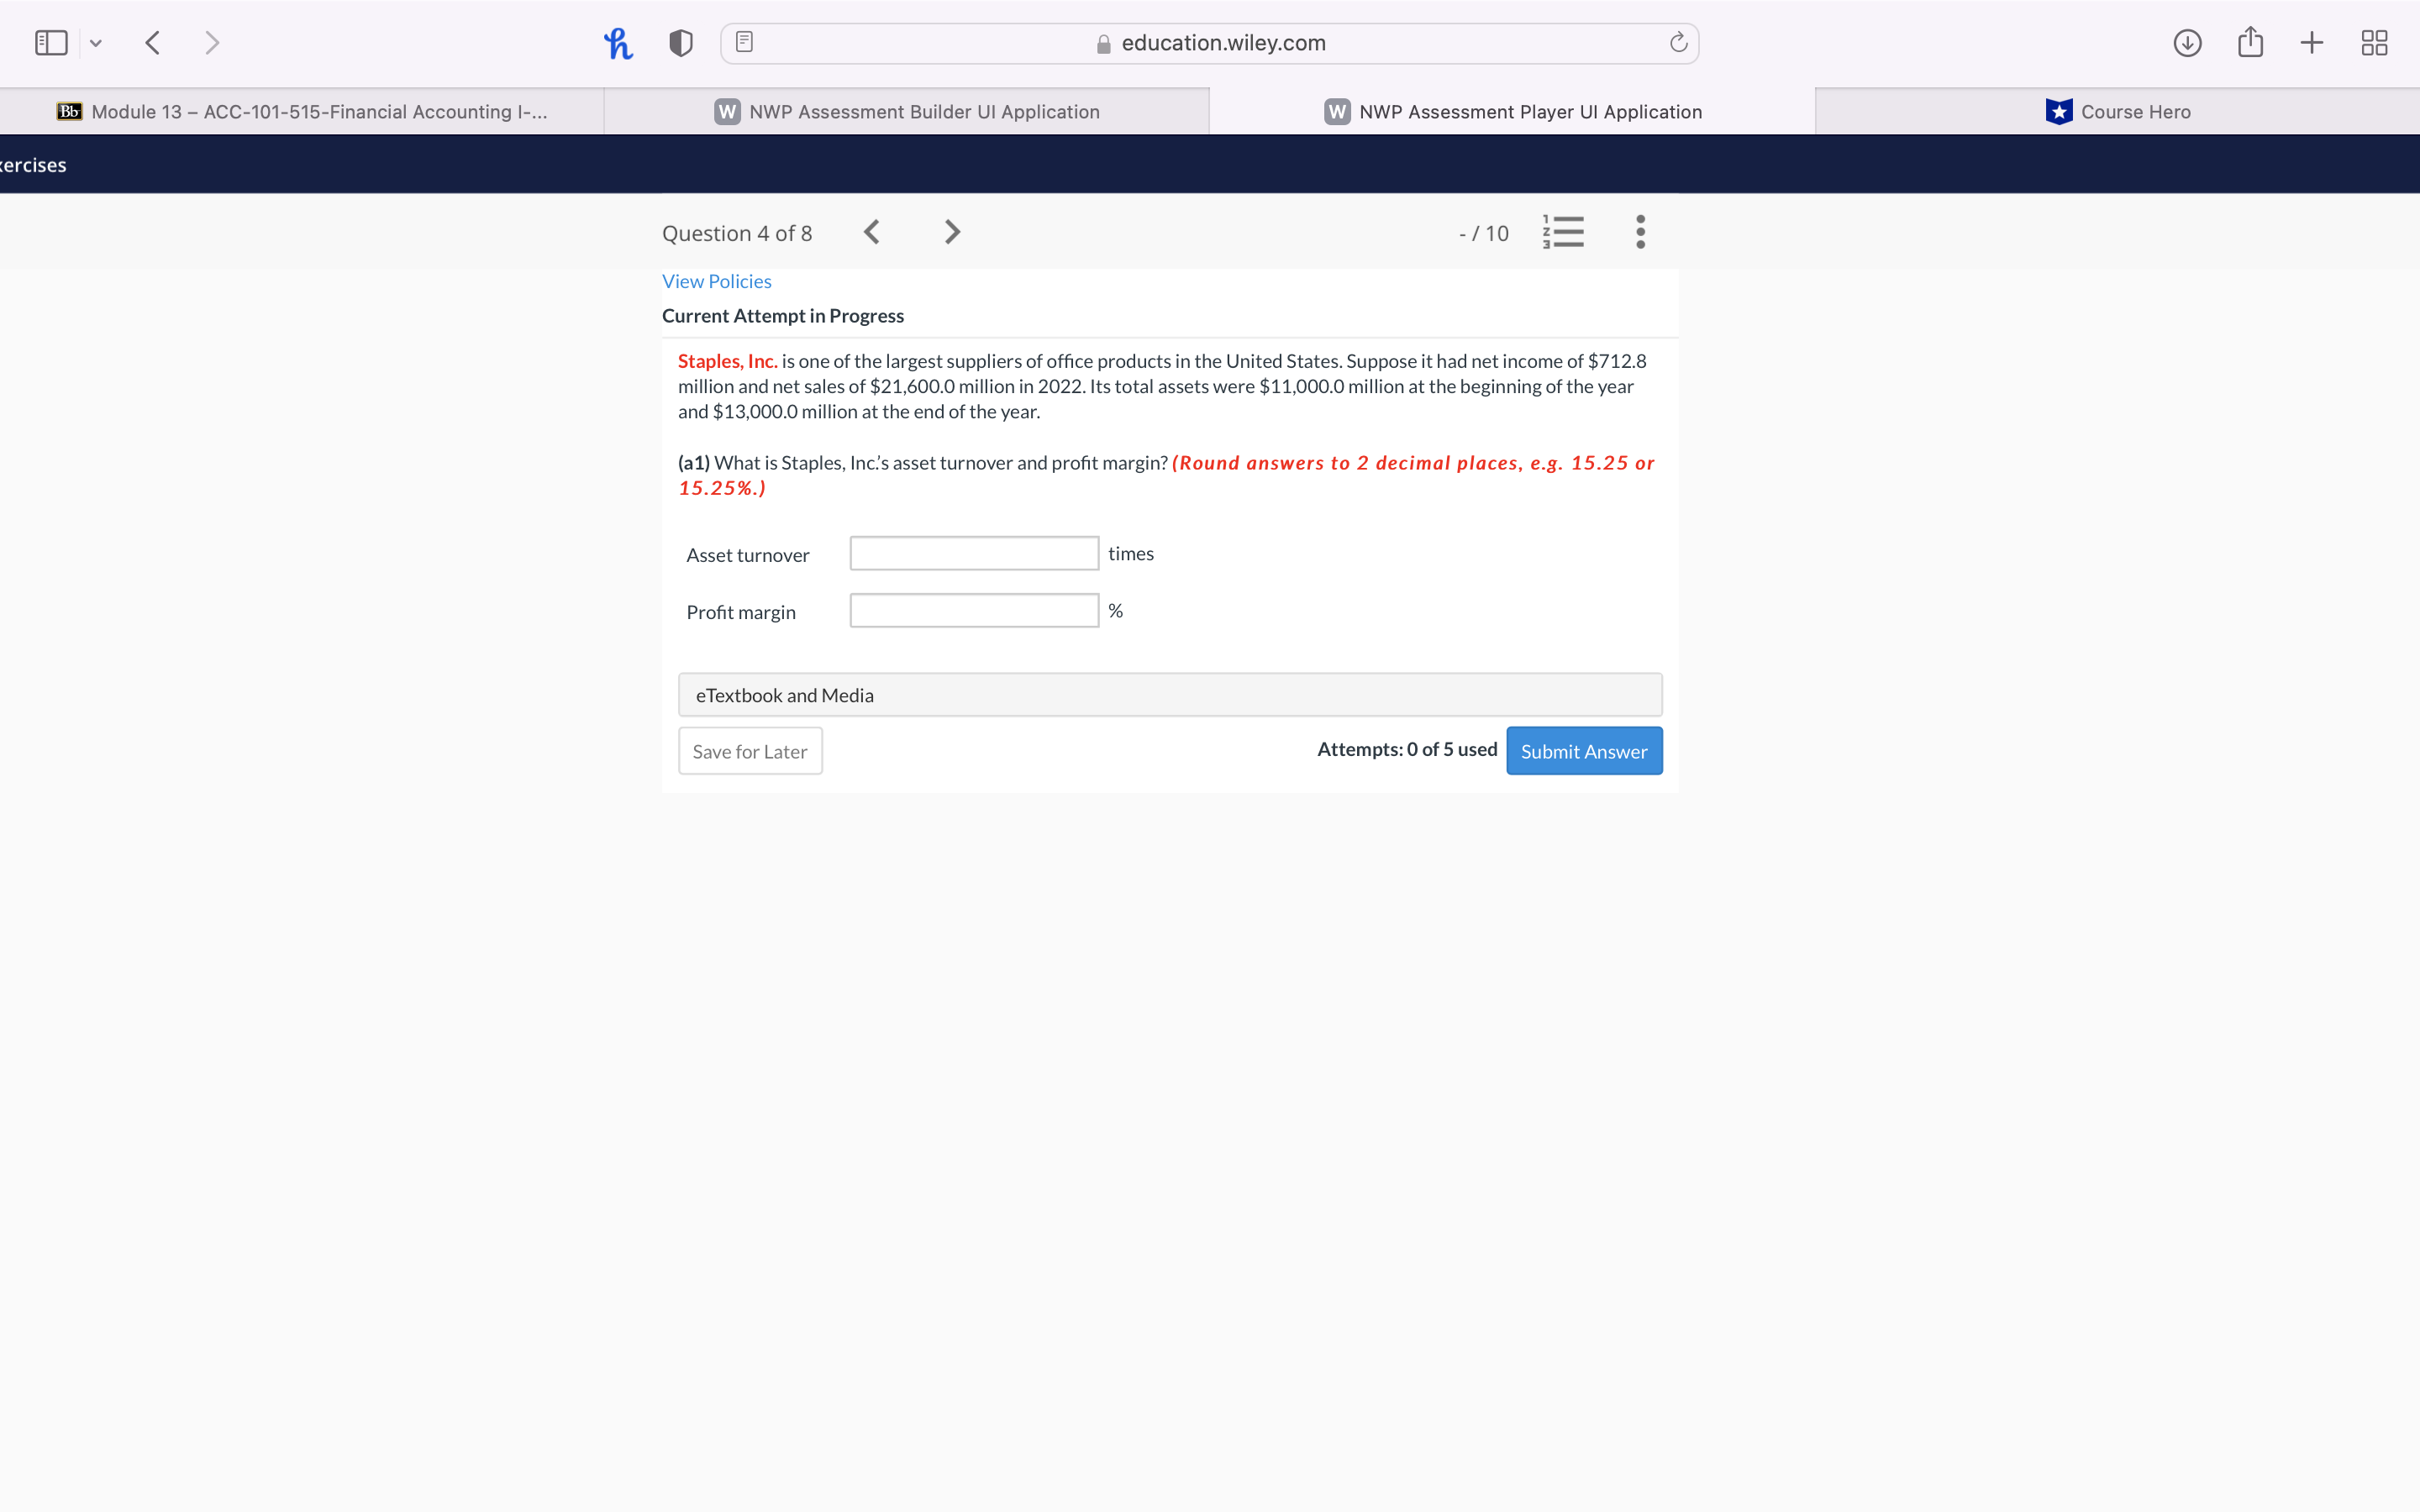Toggle the Safari sidebar
The width and height of the screenshot is (2420, 1512).
click(51, 43)
